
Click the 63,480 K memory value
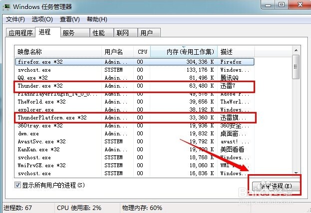[202, 86]
